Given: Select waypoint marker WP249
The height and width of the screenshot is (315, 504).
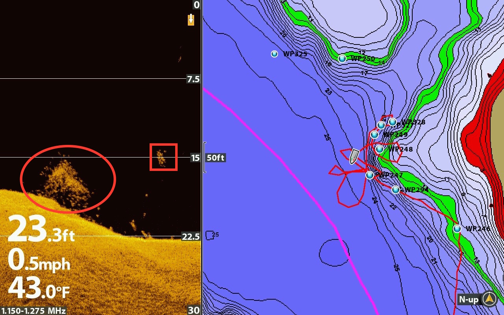Looking at the screenshot, I should pos(374,135).
